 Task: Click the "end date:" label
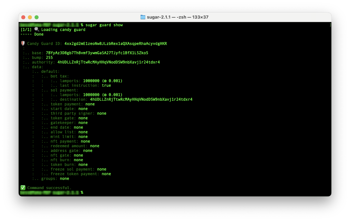61,127
